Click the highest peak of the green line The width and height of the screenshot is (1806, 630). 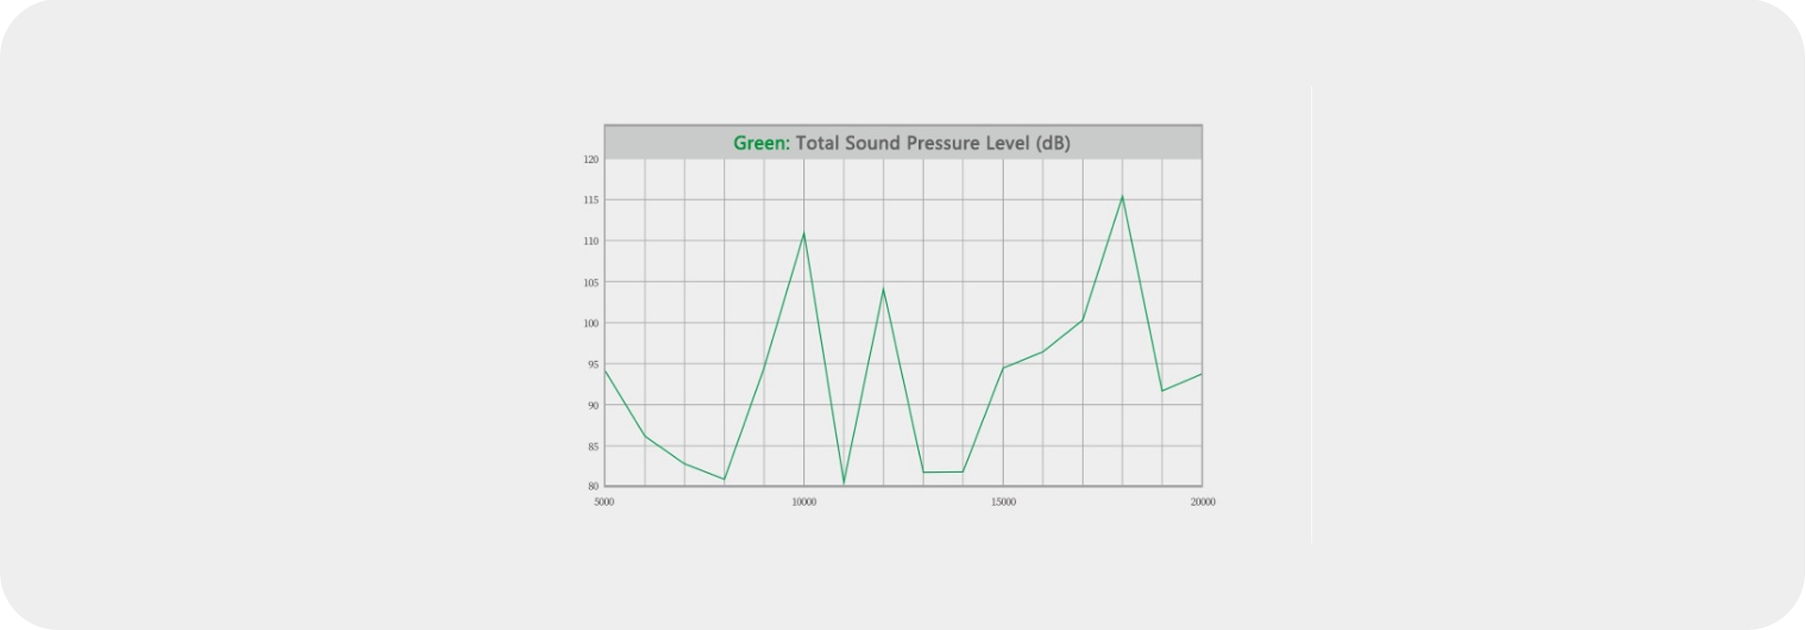click(1122, 197)
